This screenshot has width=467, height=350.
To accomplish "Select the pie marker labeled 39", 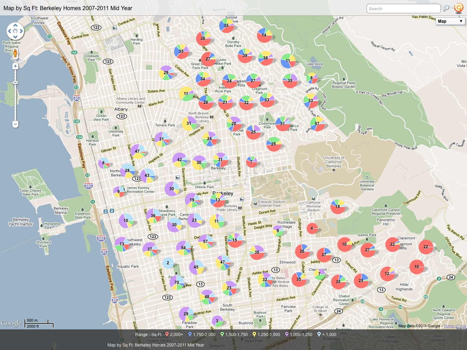I will coord(245,56).
